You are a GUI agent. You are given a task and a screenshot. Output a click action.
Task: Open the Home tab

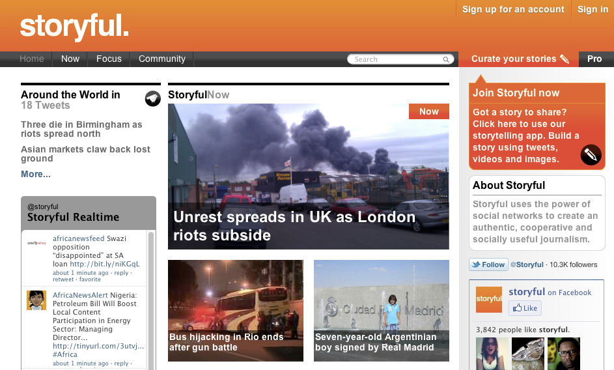tap(32, 59)
